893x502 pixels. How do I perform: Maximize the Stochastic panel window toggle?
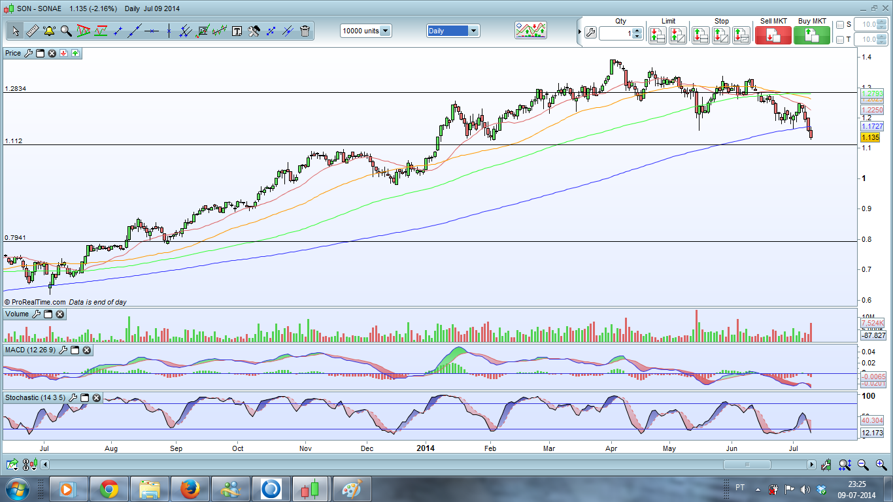click(84, 397)
